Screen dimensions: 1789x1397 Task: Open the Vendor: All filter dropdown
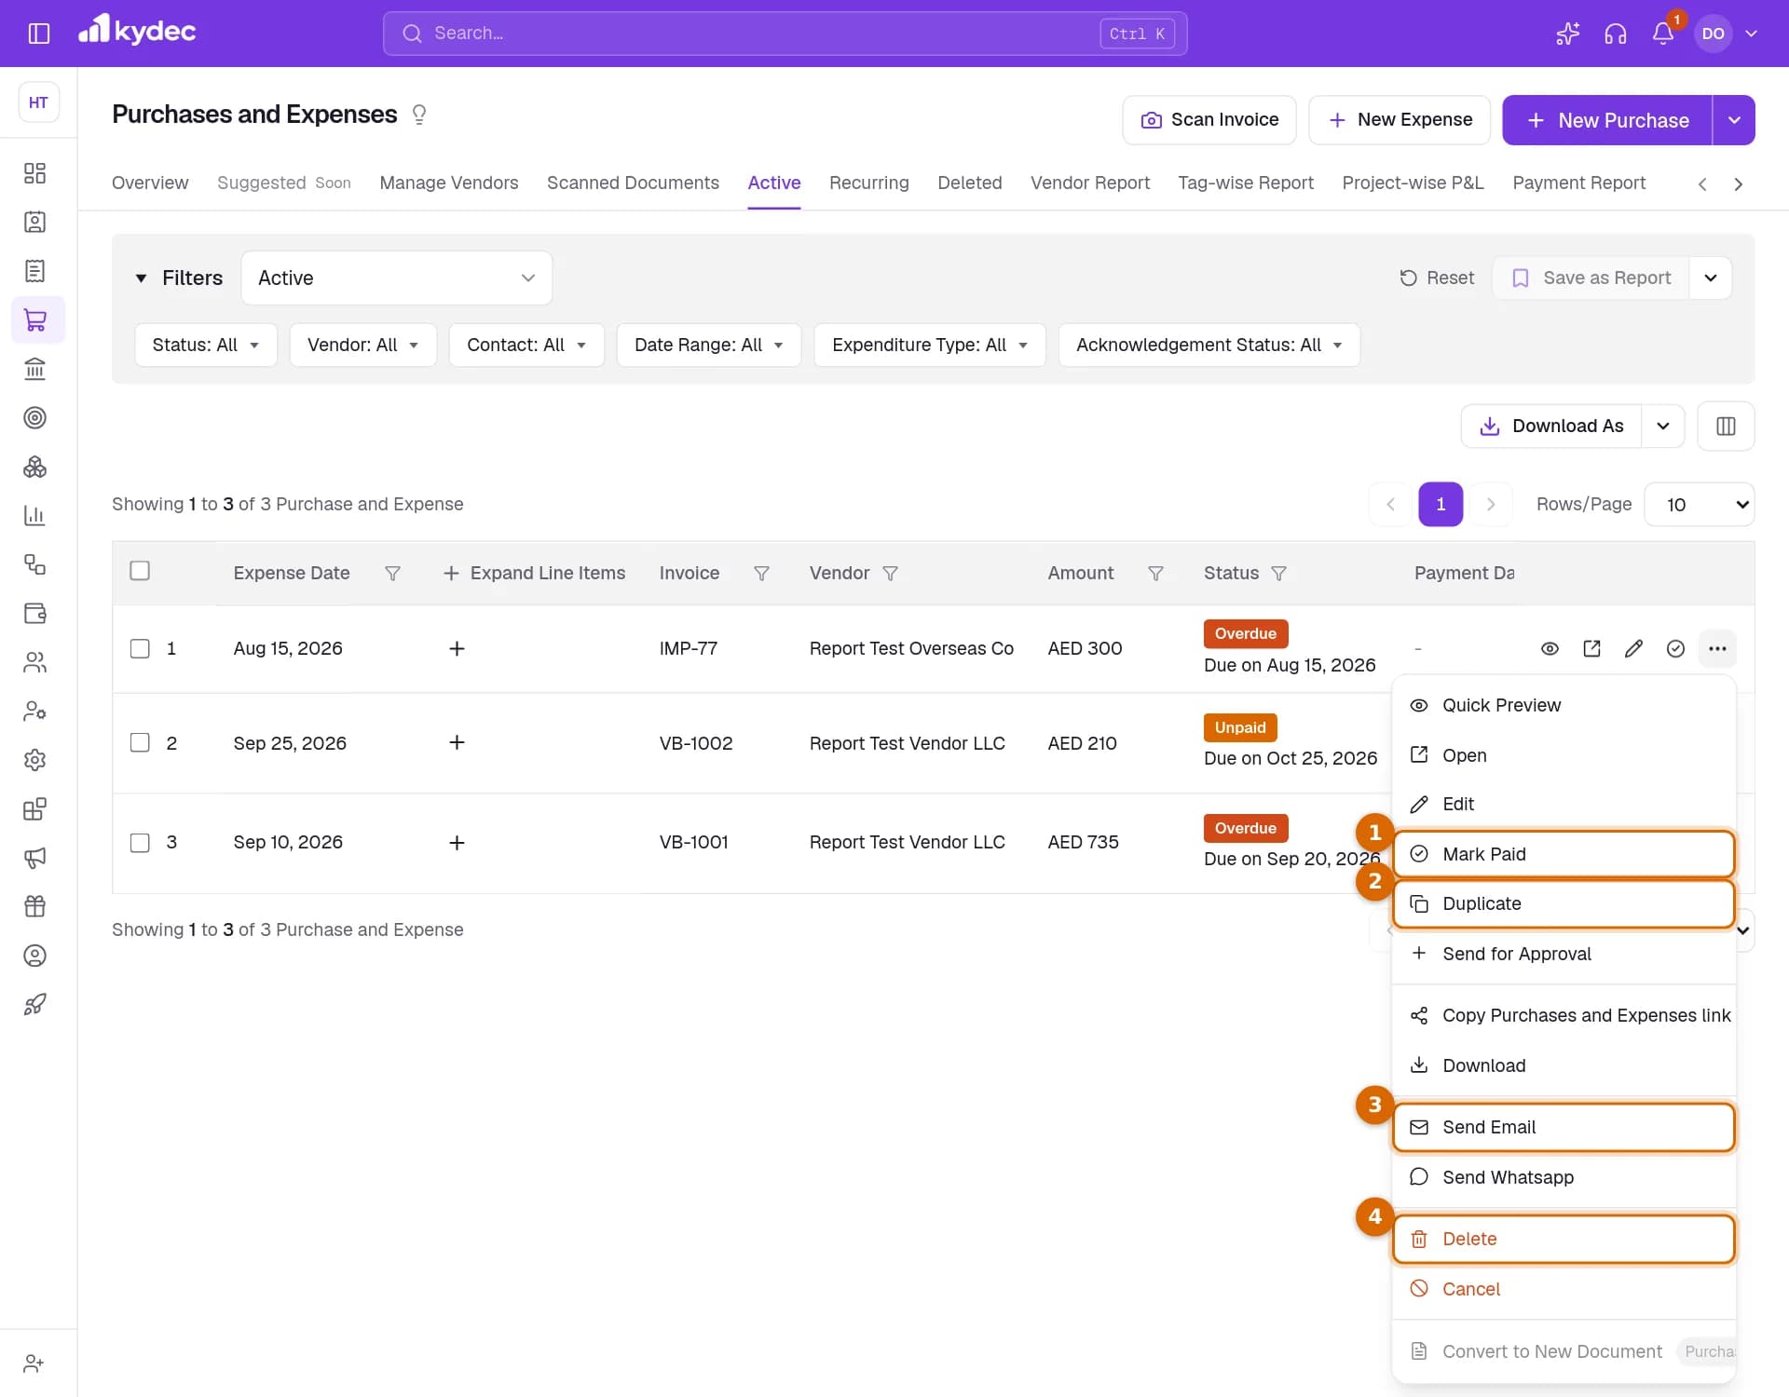tap(362, 345)
